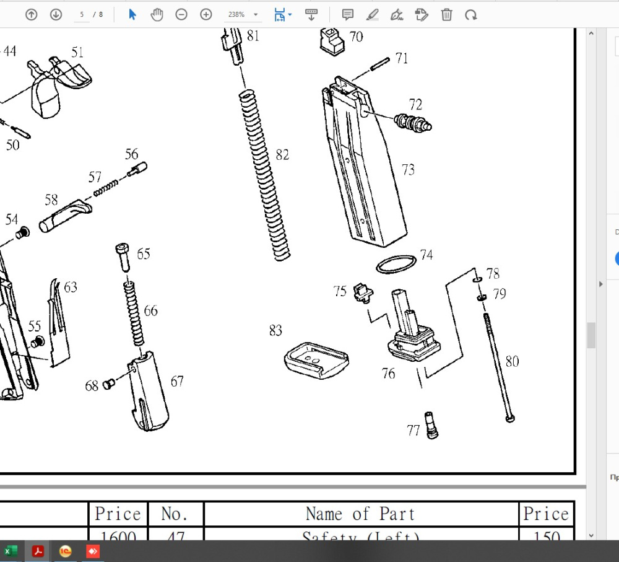Go to the next page

coord(56,15)
